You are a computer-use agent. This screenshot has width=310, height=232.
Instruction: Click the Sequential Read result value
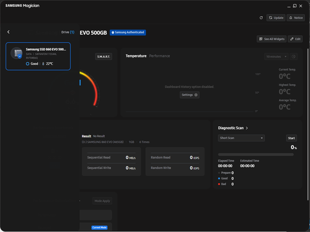(131, 158)
